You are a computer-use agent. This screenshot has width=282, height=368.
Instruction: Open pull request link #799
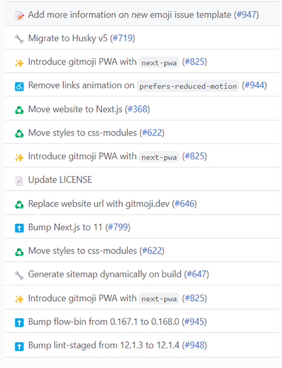(117, 227)
